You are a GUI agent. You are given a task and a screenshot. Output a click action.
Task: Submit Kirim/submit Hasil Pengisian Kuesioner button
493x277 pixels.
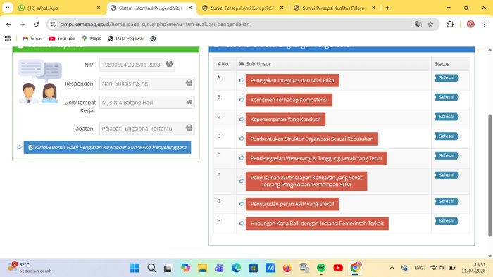click(x=107, y=147)
